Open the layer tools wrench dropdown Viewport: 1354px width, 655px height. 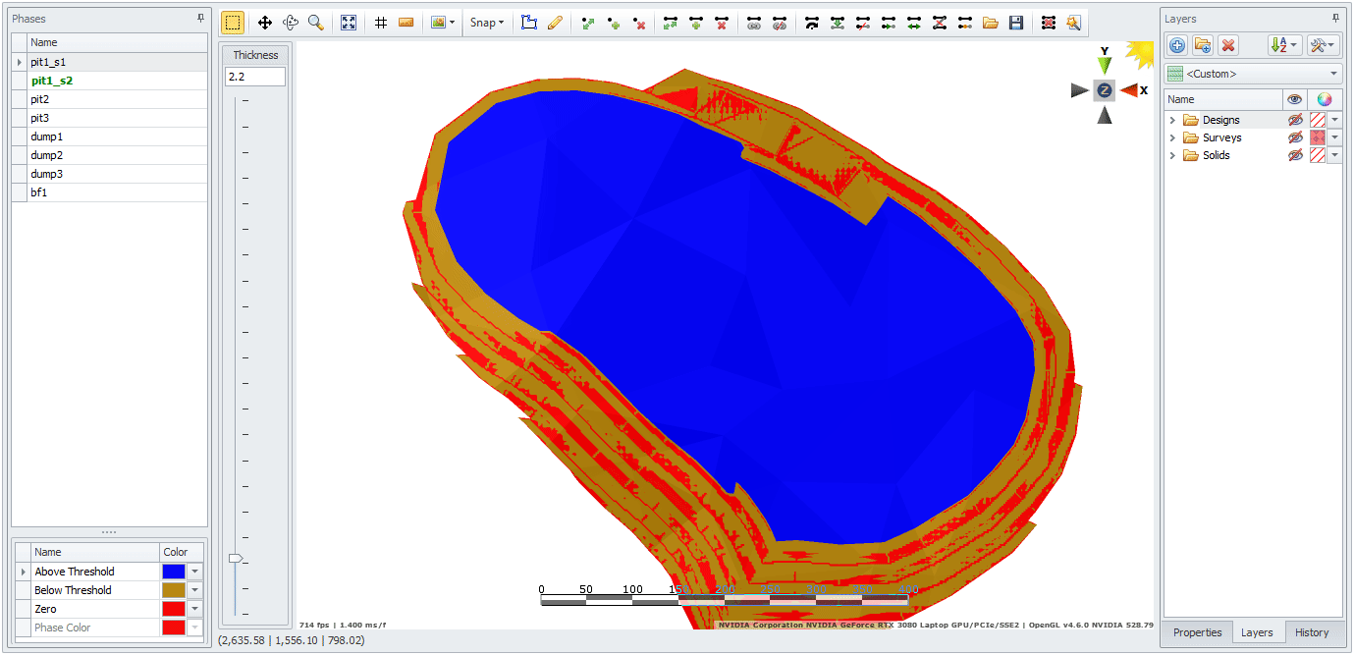point(1324,45)
